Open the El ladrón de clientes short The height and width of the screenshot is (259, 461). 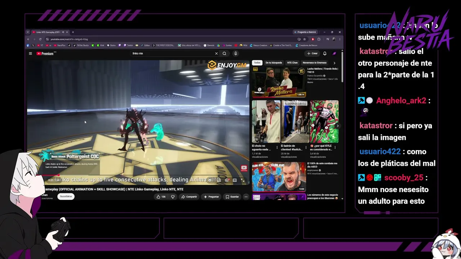pos(295,122)
